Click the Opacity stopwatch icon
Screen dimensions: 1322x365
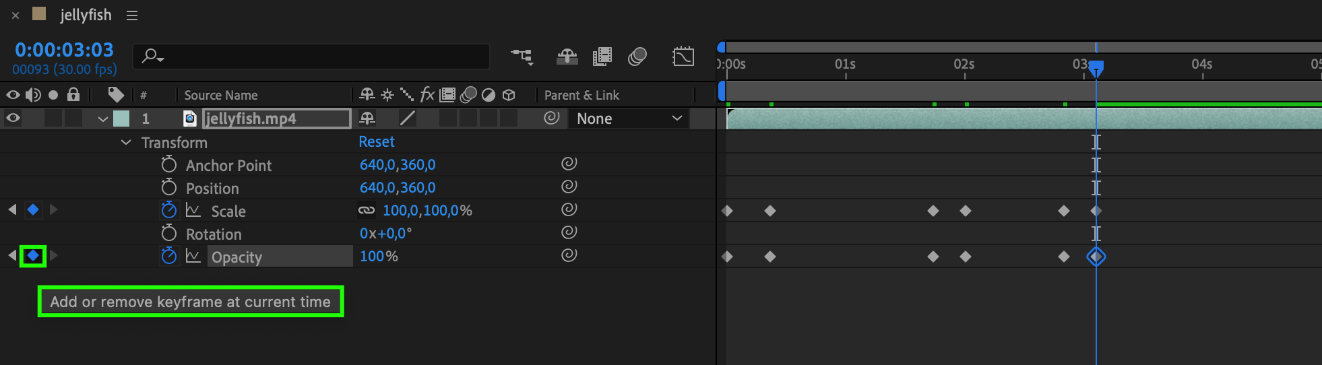(169, 257)
